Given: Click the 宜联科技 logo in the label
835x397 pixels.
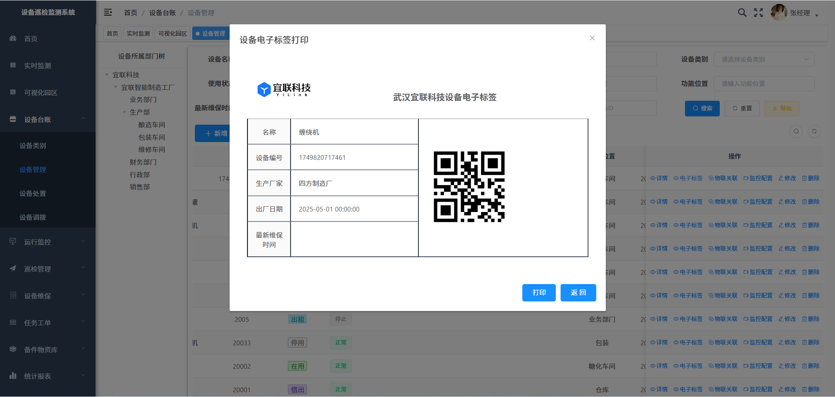Looking at the screenshot, I should (284, 89).
